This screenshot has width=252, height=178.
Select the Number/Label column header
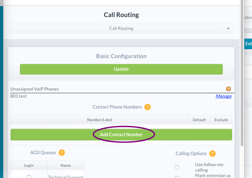pyautogui.click(x=100, y=120)
